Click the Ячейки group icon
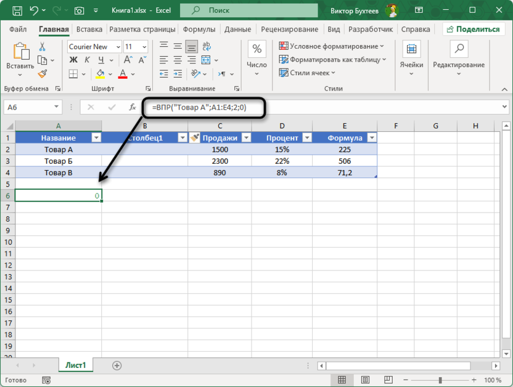 [411, 48]
